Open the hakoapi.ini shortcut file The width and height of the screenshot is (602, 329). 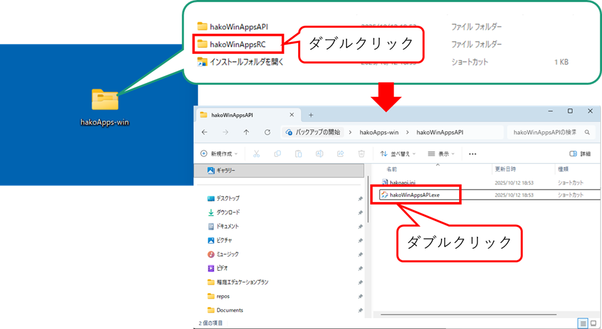pos(399,183)
